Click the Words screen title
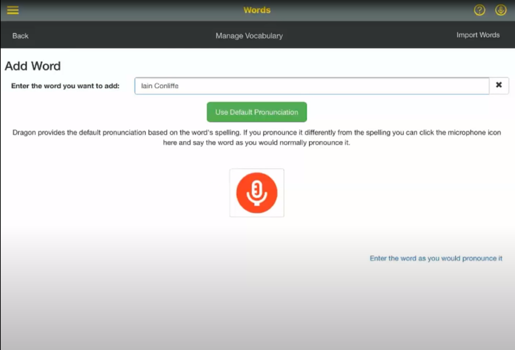 point(256,10)
